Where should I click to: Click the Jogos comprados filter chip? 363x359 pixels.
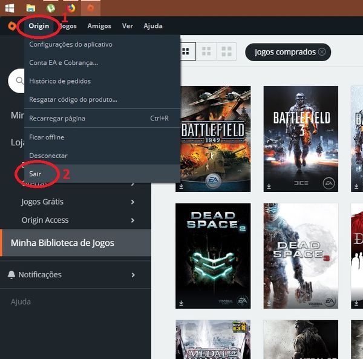(288, 52)
